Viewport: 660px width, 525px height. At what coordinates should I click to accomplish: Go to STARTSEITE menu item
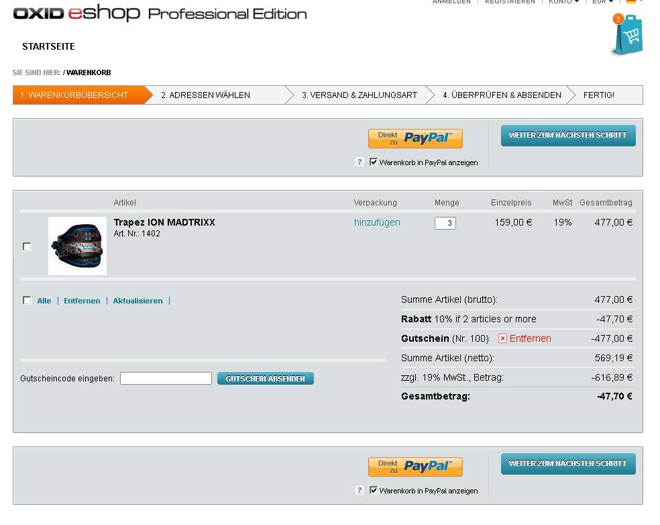coord(48,46)
